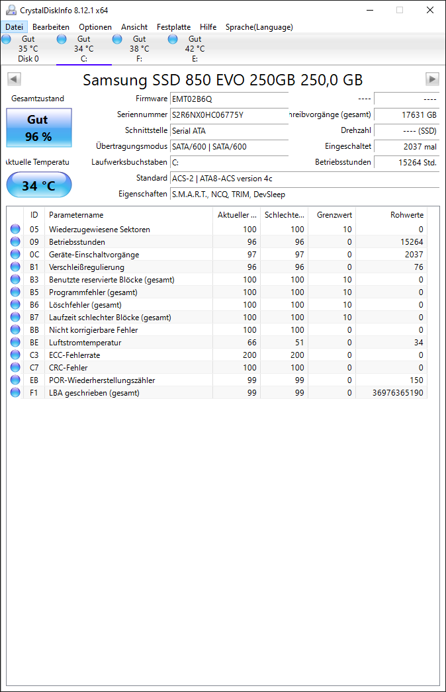Click status orb for Laufzeit schlechter Blöcke
Viewport: 446px width, 692px height.
coord(15,317)
